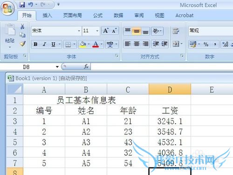
Task: Set top vertical alignment
Action: (x=128, y=31)
